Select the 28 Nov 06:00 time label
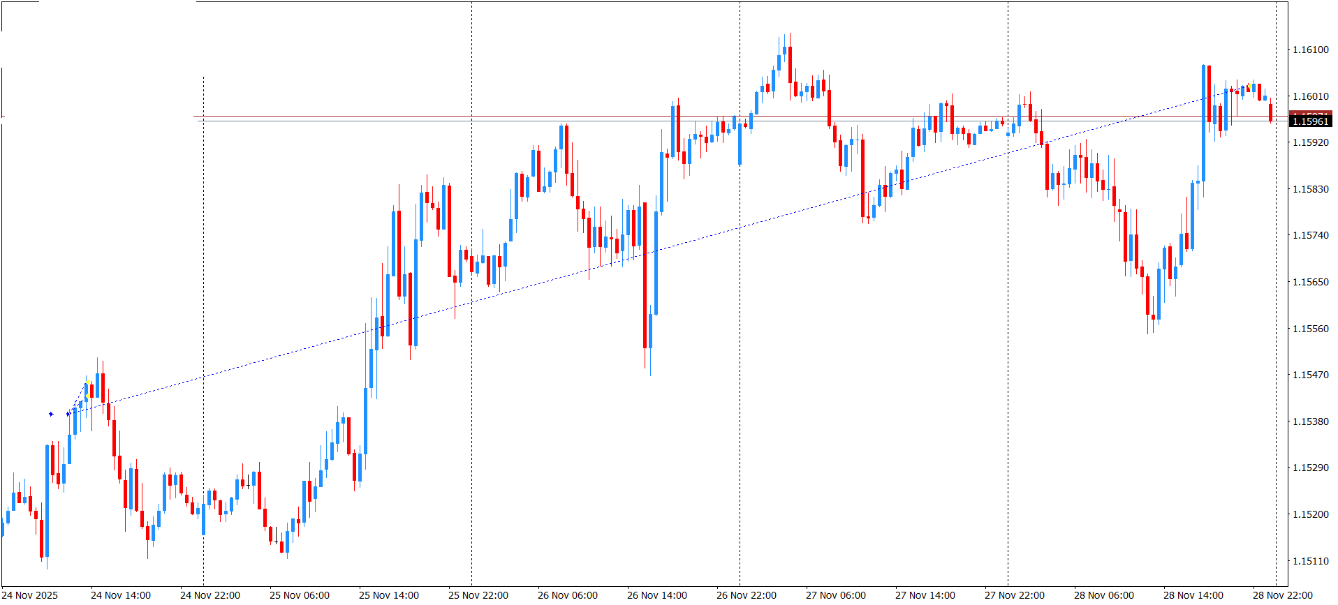This screenshot has height=605, width=1338. coord(1104,595)
